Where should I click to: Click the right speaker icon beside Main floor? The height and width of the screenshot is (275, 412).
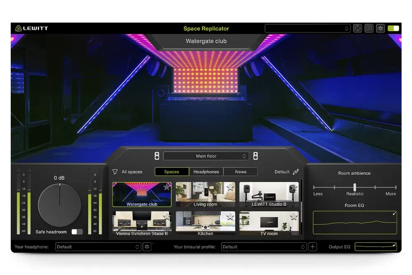coord(255,156)
